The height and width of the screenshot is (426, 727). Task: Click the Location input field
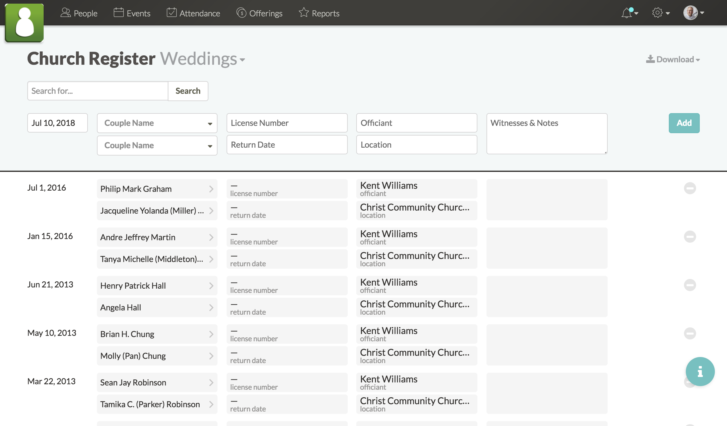pos(417,145)
